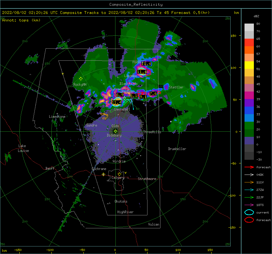Click the bright green 30–20 dBZ color swatch
272x254 pixels.
249,126
